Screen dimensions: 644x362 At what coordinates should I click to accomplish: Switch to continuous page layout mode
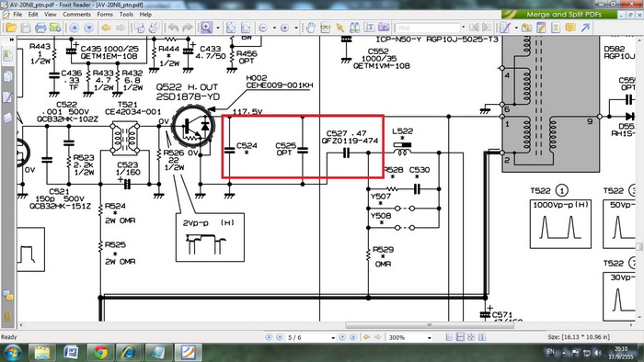pyautogui.click(x=460, y=337)
